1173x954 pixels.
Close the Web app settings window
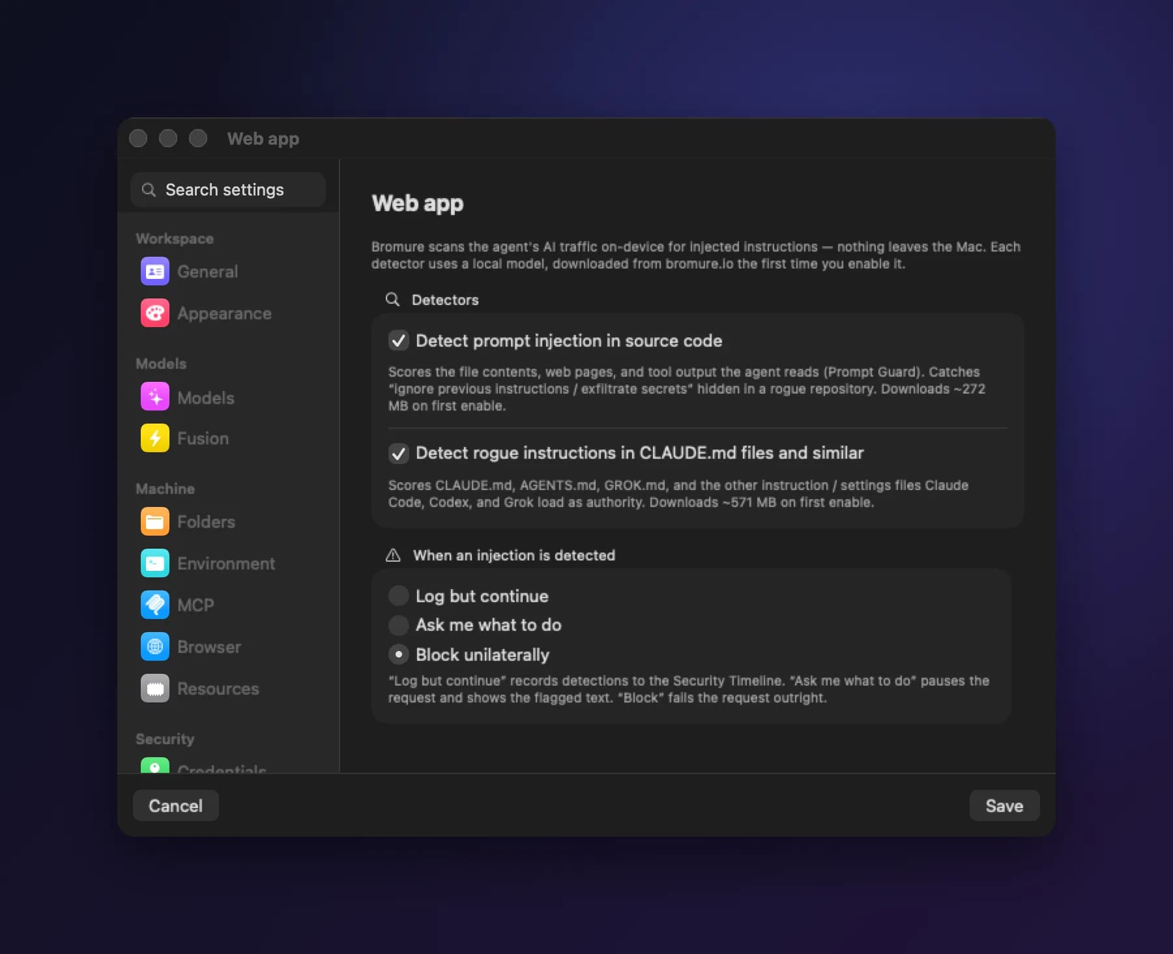tap(138, 138)
